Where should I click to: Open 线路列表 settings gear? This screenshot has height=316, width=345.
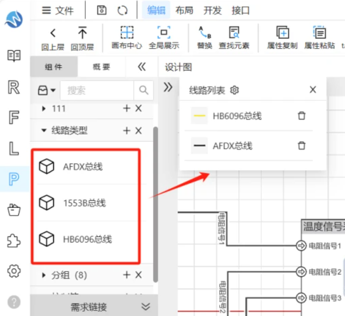235,90
